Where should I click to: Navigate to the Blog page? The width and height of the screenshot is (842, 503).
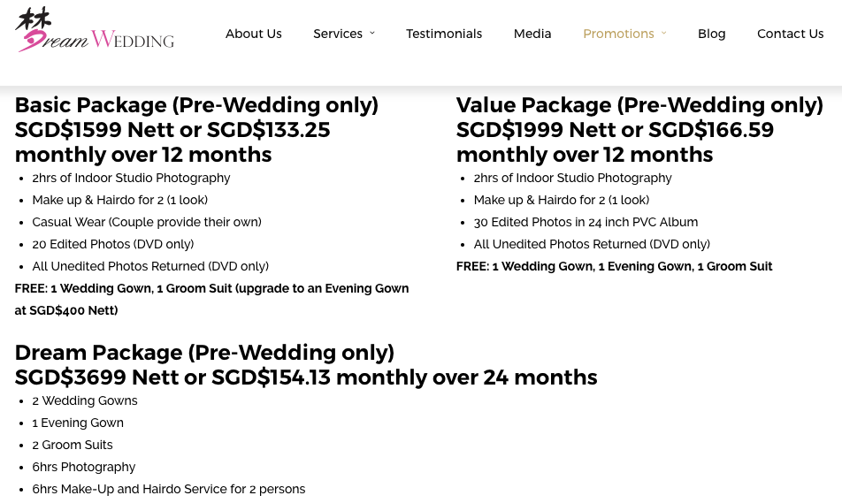coord(711,34)
